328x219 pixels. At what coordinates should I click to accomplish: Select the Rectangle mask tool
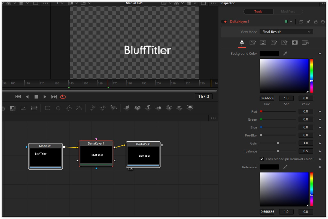click(47, 108)
